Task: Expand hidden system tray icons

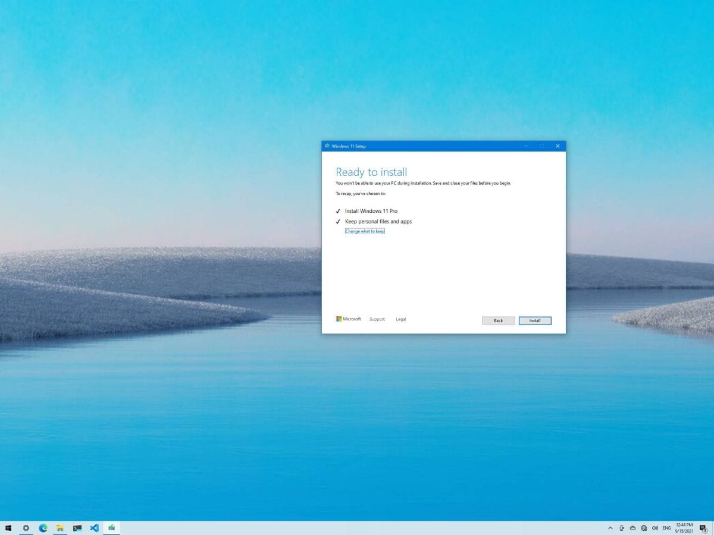Action: (610, 528)
